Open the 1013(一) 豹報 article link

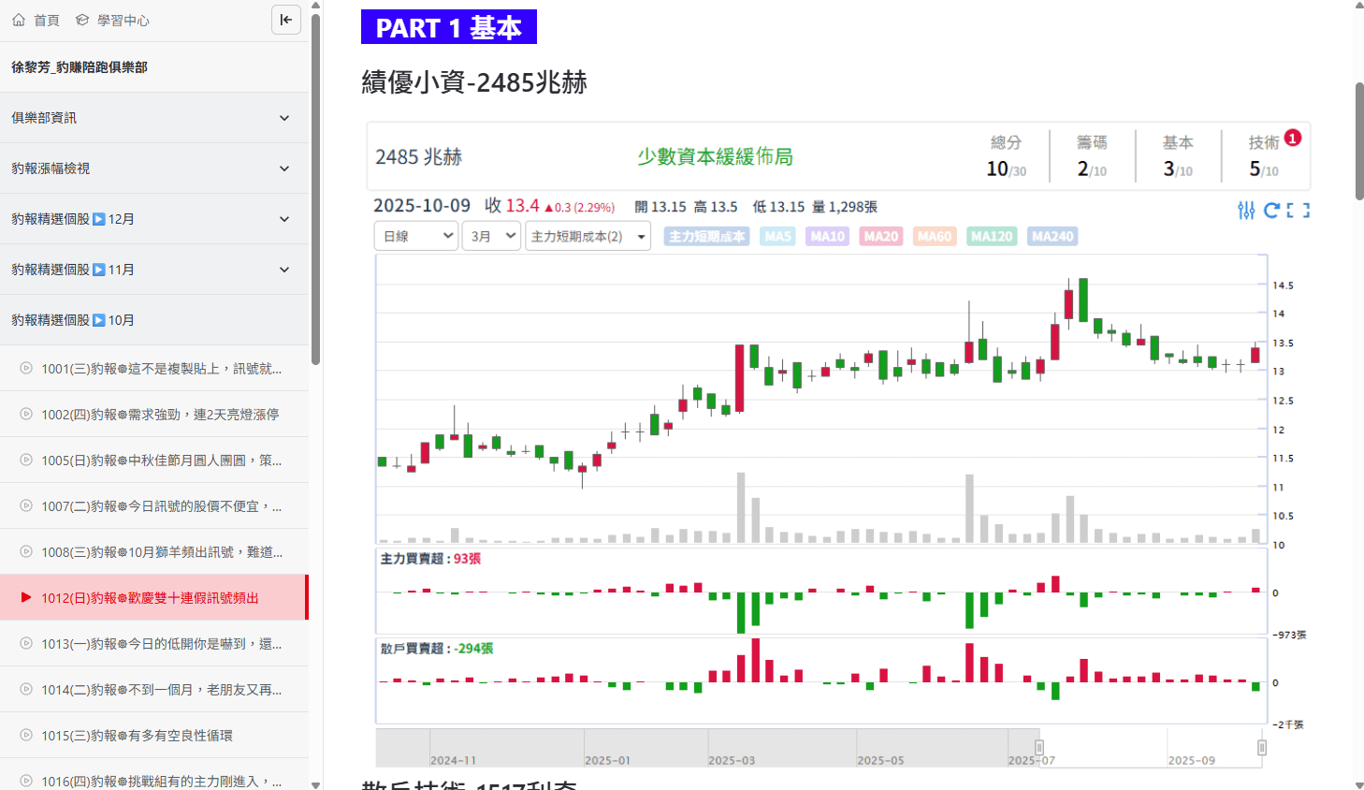[x=161, y=643]
